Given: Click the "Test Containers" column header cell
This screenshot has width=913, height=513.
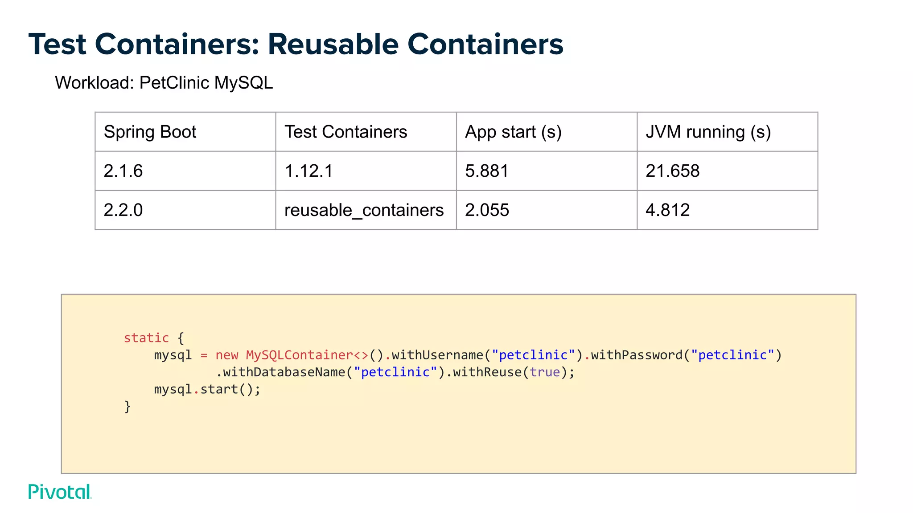Looking at the screenshot, I should coord(366,132).
